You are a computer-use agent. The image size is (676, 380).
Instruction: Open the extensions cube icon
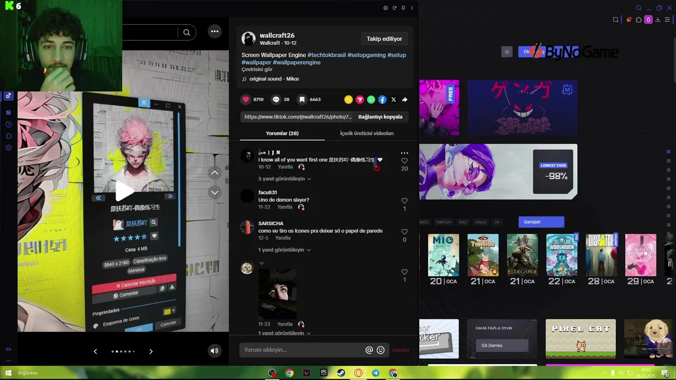point(639,20)
